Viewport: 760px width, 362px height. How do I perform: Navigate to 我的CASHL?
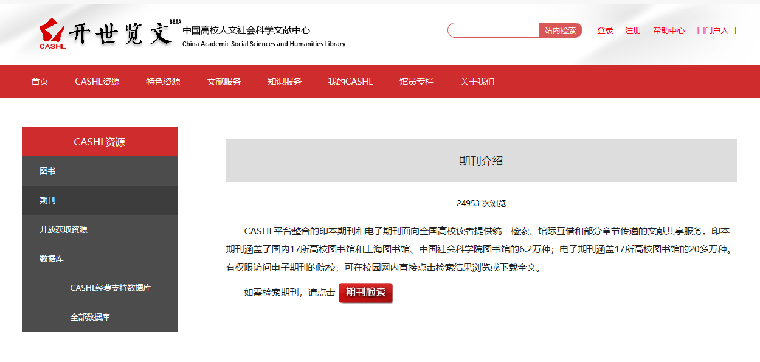pos(350,82)
